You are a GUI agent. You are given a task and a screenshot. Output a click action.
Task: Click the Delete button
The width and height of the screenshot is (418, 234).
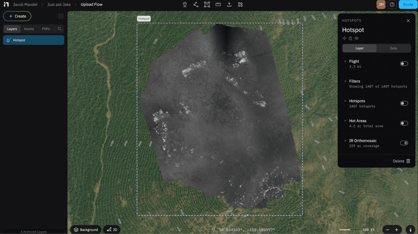(x=401, y=161)
